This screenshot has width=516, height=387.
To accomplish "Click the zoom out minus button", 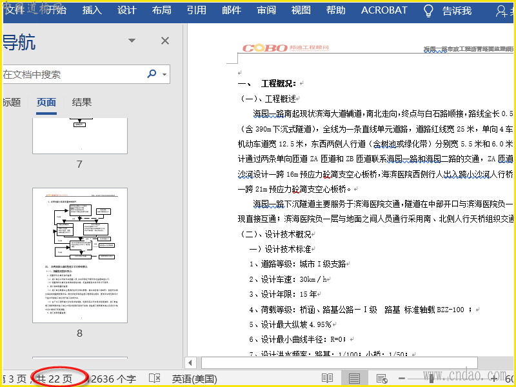I will 402,379.
